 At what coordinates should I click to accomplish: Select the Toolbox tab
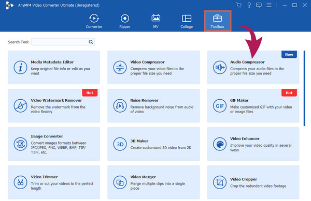click(217, 21)
